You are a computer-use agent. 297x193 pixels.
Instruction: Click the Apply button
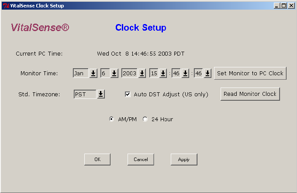(x=184, y=159)
